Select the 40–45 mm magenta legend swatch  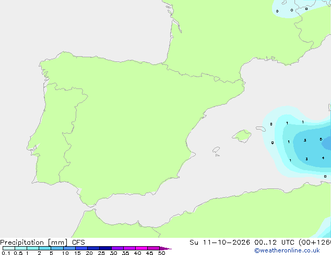point(141,248)
